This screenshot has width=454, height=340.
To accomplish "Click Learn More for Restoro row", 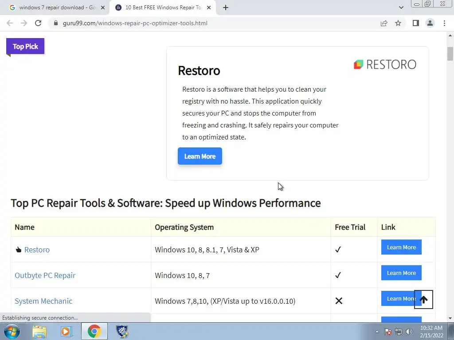I will (x=401, y=247).
